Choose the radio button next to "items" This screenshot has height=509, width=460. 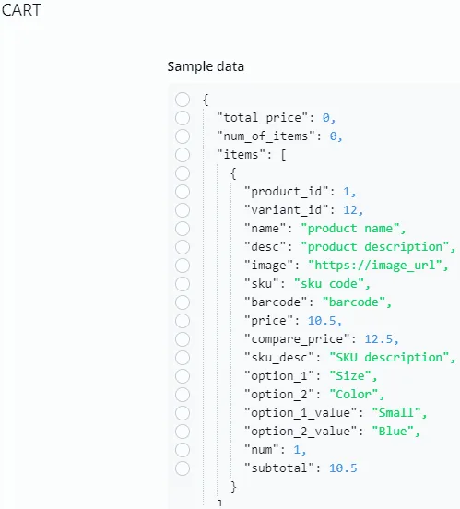183,155
